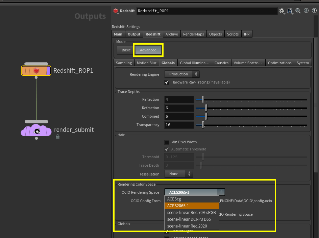This screenshot has height=238, width=319.
Task: Toggle Automatic Threshold checkbox
Action: (167, 149)
